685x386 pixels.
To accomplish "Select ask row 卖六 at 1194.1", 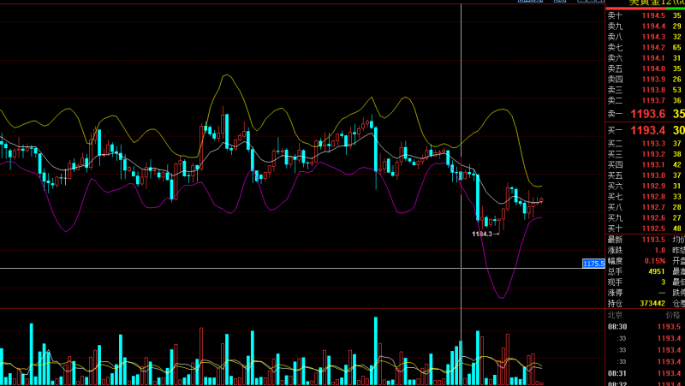I will pos(646,58).
